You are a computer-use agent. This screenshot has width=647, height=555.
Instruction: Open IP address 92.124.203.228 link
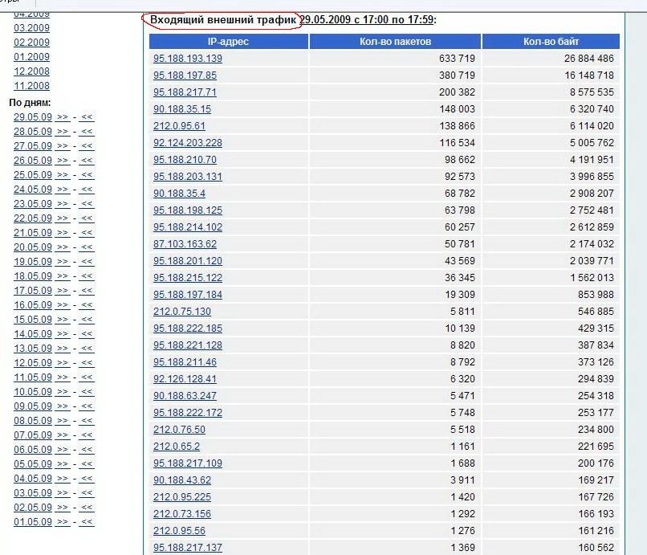[x=187, y=143]
